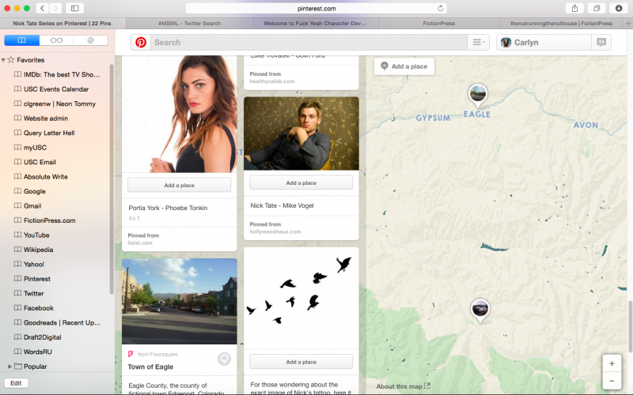
Task: Go forward using Safari's forward arrow
Action: tap(55, 8)
